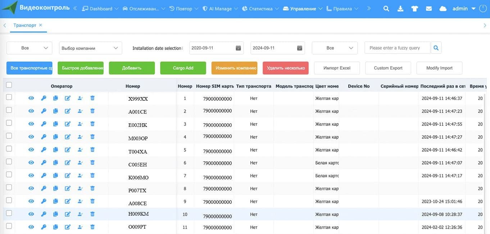The height and width of the screenshot is (234, 490).
Task: Open the Все dropdown next to dates
Action: tap(335, 48)
